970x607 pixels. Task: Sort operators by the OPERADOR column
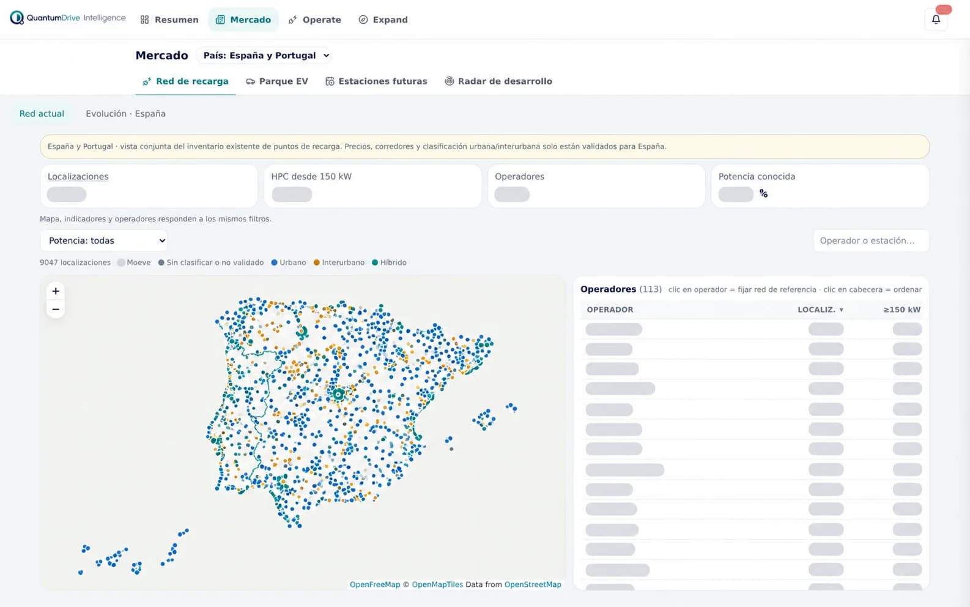click(x=610, y=310)
